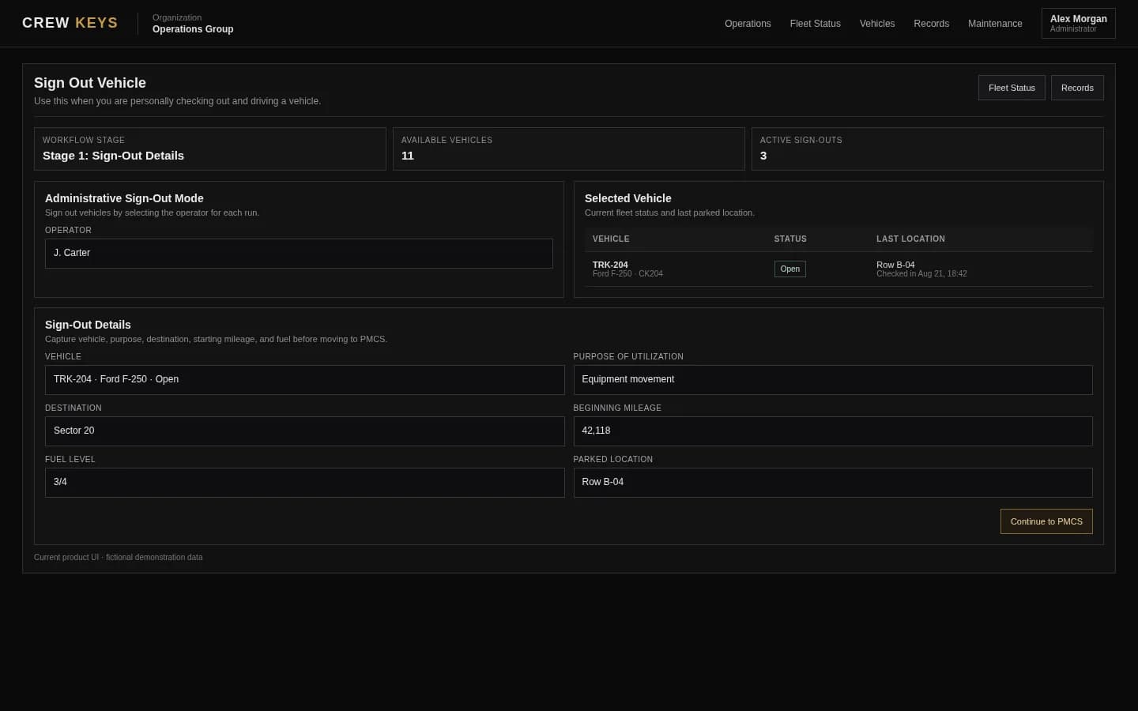Open the Alex Morgan account menu

point(1078,24)
